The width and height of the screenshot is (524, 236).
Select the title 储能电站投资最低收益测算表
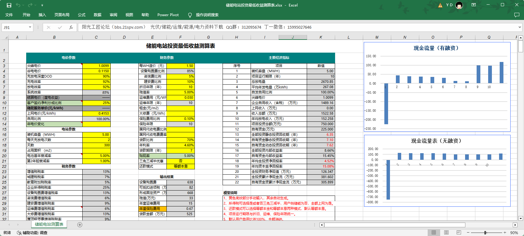(x=181, y=46)
